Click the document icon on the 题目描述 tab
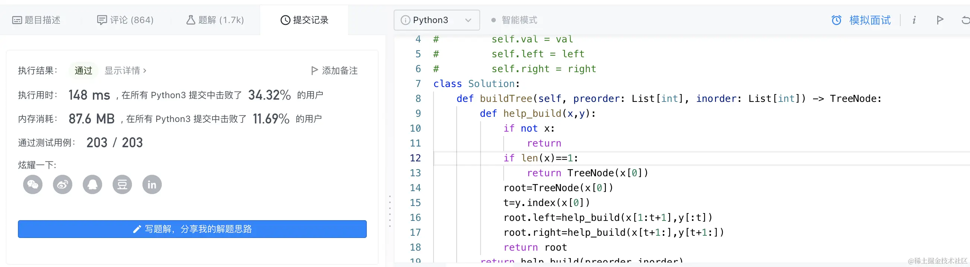The width and height of the screenshot is (970, 267). [17, 20]
